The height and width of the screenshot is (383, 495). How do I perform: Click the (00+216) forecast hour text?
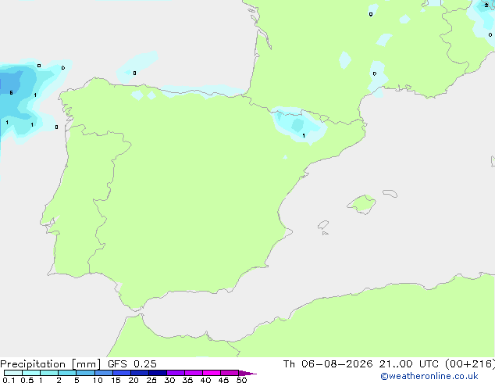[470, 364]
